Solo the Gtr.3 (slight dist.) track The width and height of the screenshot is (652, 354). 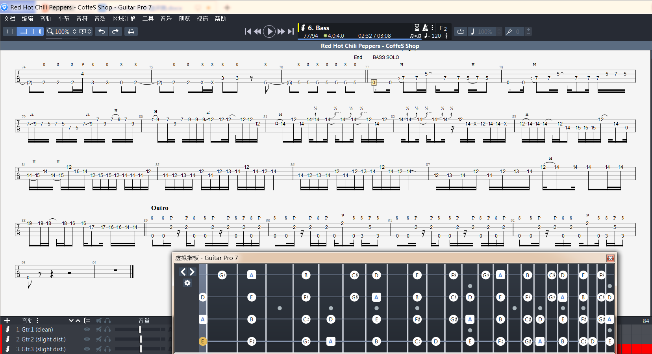[107, 349]
